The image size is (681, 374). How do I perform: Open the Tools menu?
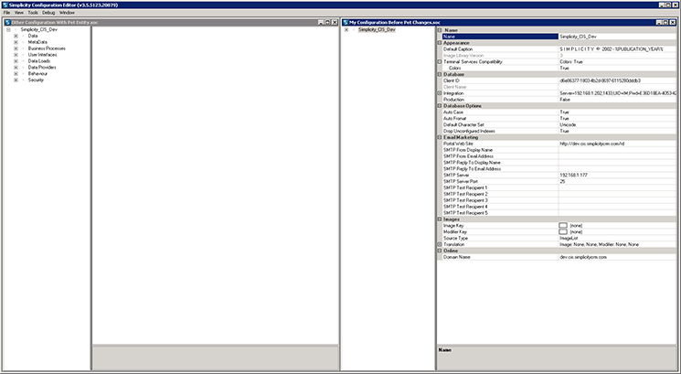pos(33,13)
